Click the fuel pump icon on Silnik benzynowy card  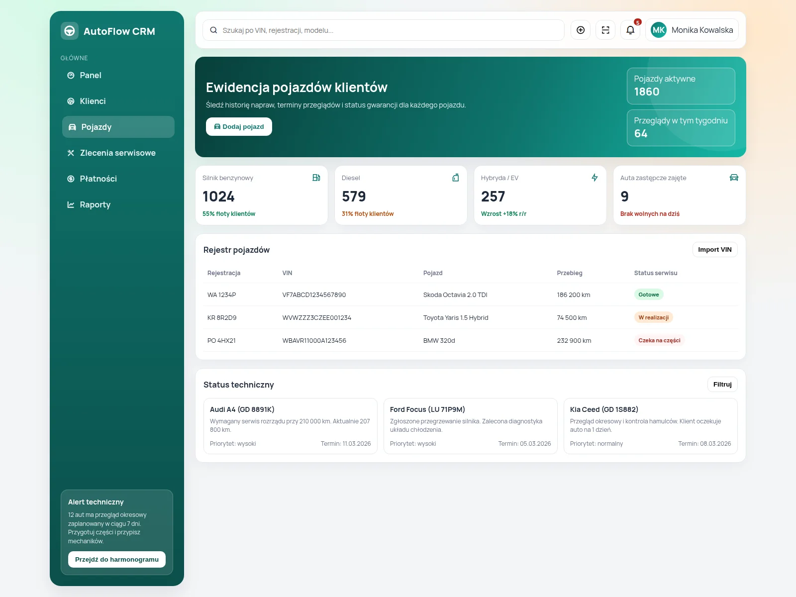pos(316,178)
